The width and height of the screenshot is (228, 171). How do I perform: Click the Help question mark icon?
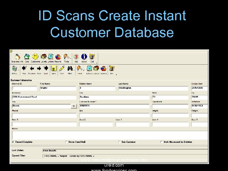click(x=76, y=58)
